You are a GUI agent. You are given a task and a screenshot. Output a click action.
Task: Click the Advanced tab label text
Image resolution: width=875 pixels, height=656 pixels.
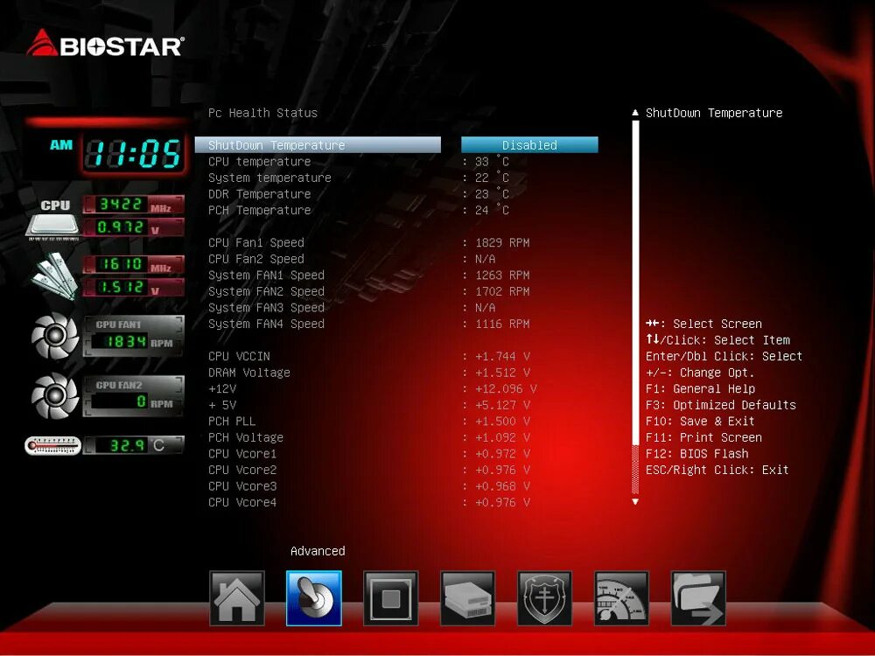318,551
